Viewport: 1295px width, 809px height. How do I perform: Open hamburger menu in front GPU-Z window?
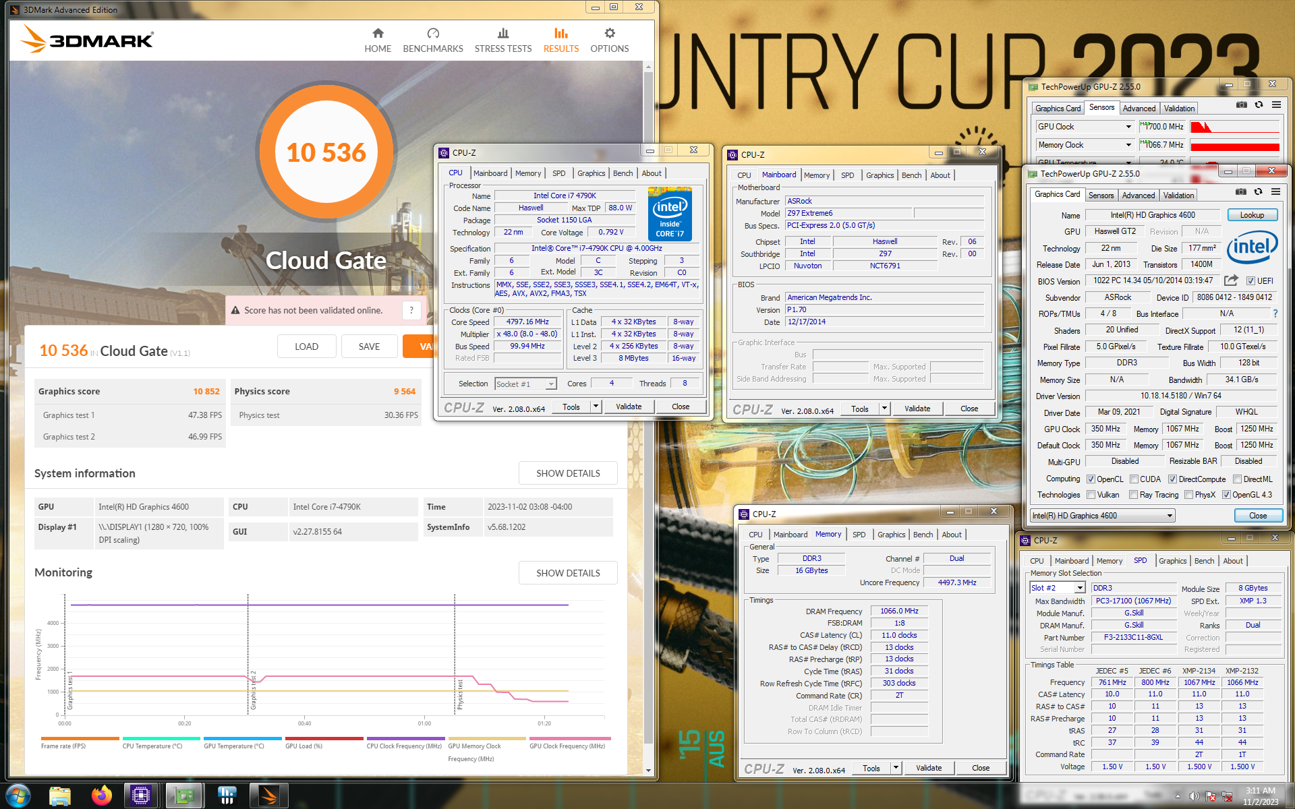coord(1275,192)
